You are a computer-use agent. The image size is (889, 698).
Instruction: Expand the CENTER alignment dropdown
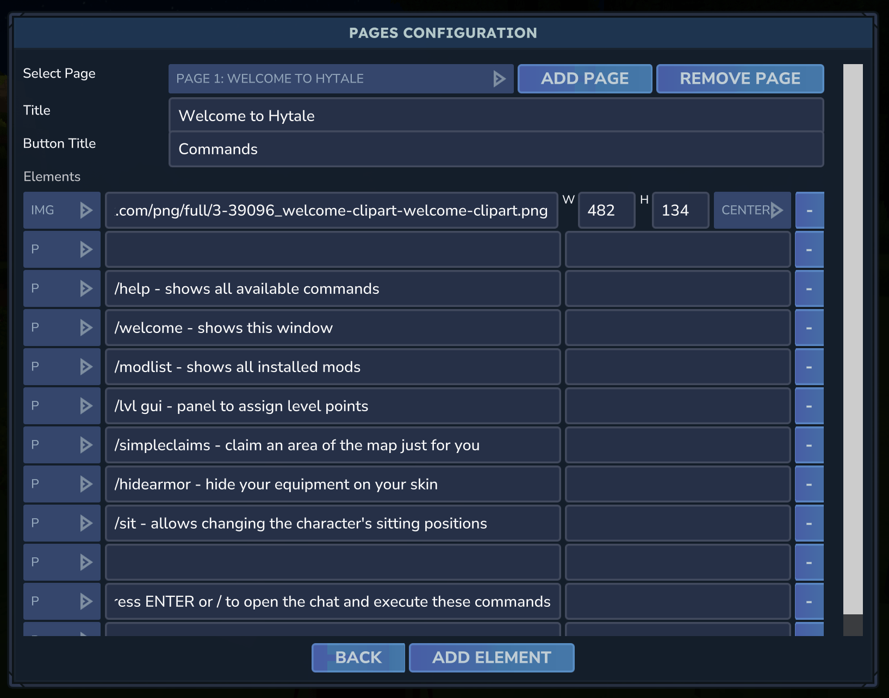[x=752, y=210]
